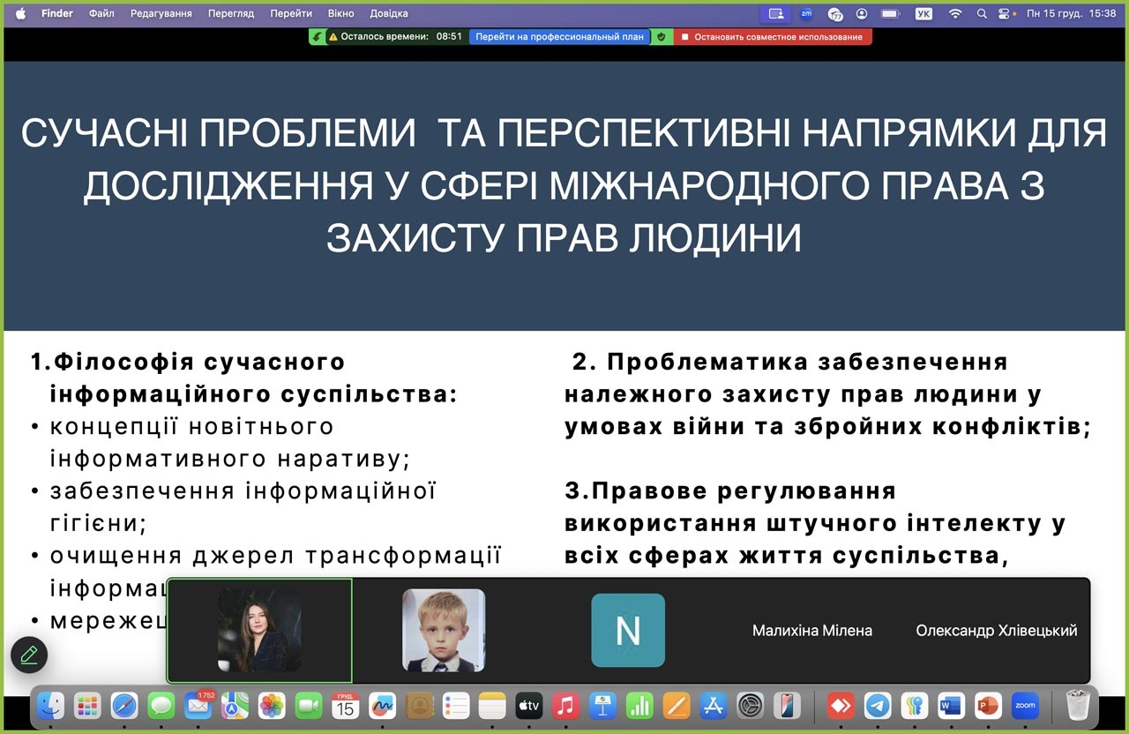Open the screen sharing status menu bar icon
This screenshot has height=734, width=1129.
pos(775,14)
